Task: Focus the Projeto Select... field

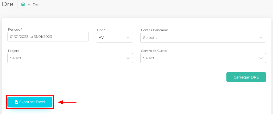Action: tap(65, 58)
